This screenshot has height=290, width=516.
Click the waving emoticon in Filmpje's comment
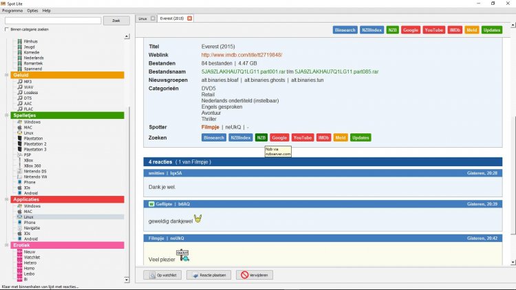182,256
